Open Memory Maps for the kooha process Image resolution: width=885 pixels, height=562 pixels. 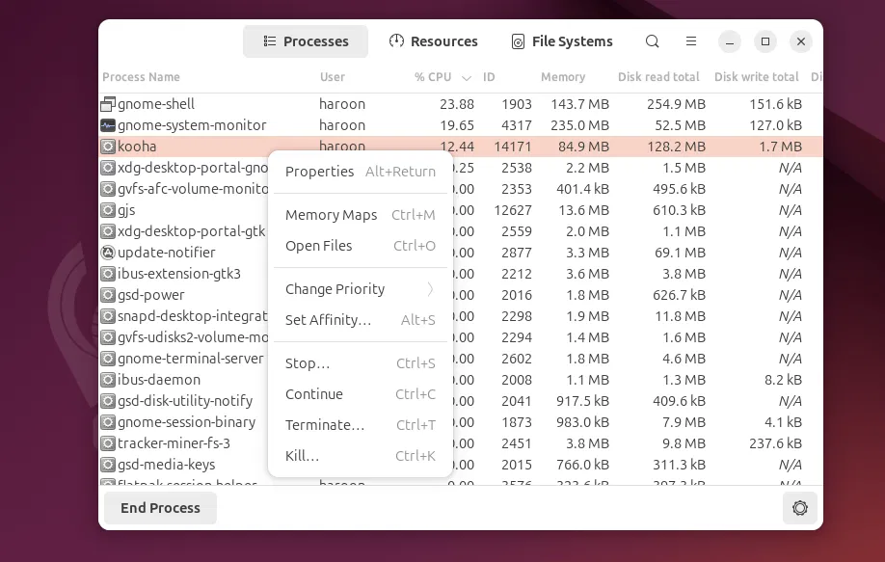[331, 215]
